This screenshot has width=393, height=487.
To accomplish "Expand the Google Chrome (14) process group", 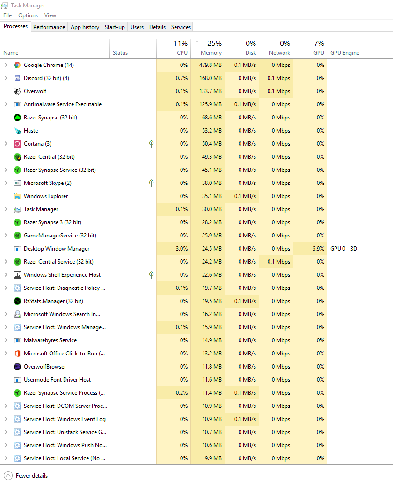I will point(6,65).
